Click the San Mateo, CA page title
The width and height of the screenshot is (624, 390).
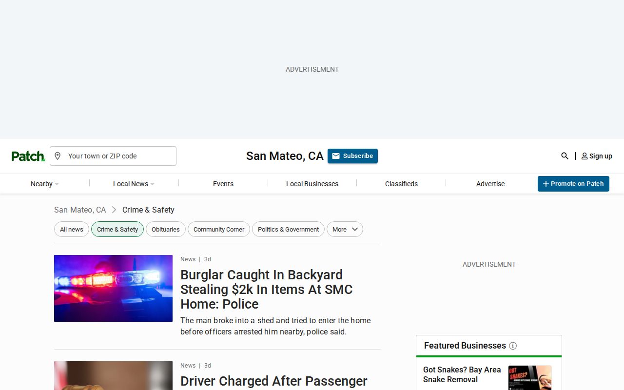[285, 156]
